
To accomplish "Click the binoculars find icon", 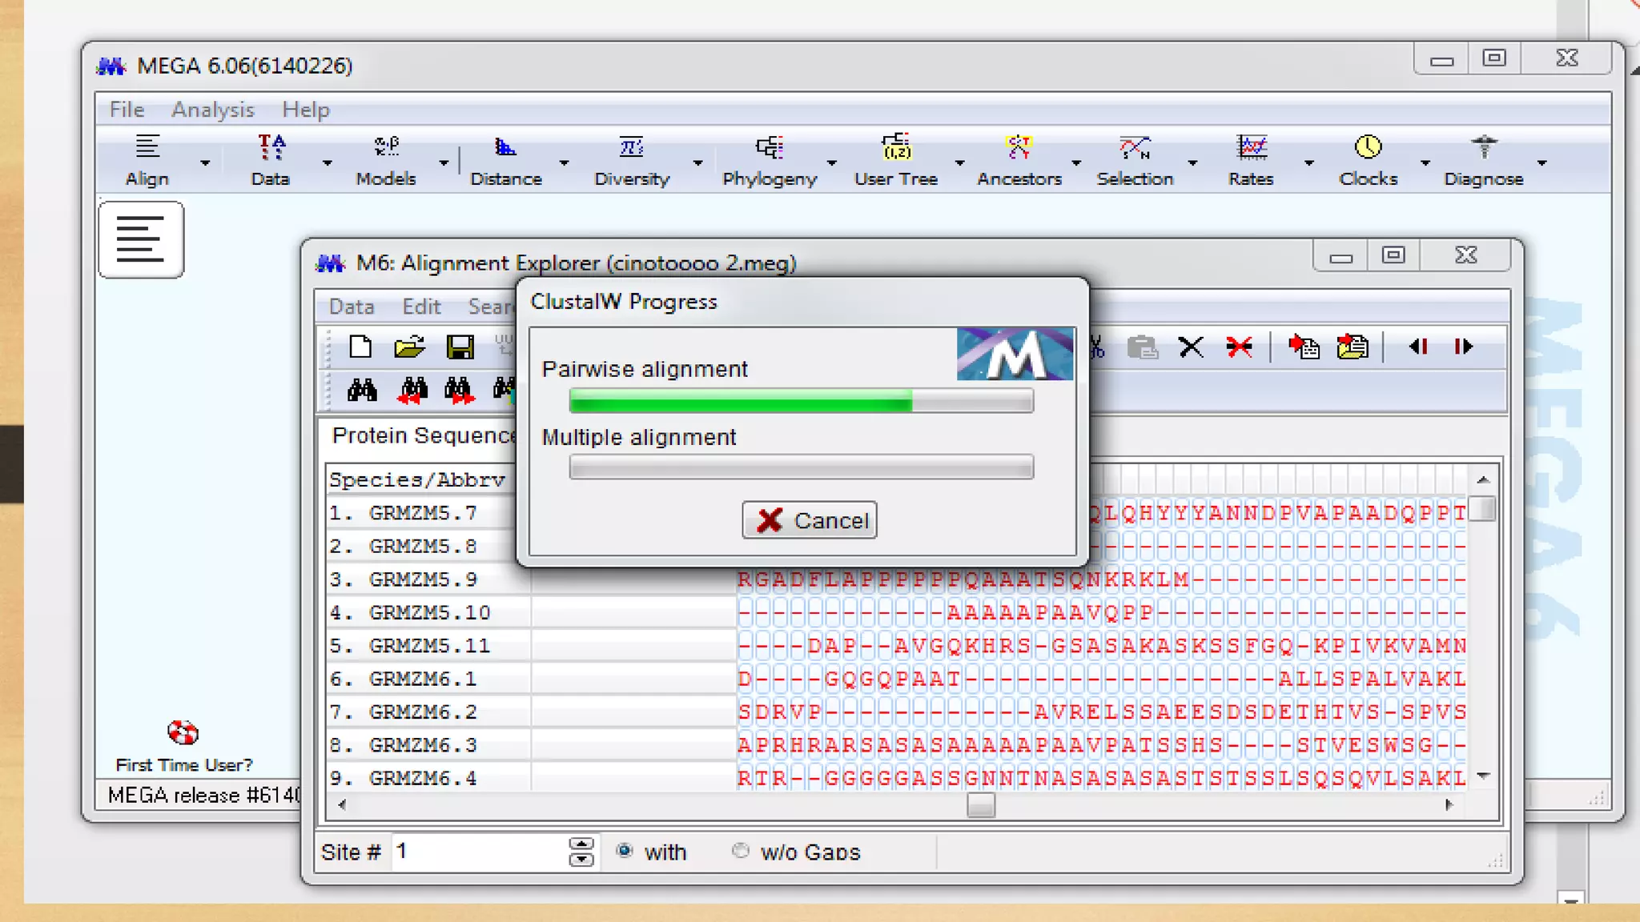I will click(x=362, y=390).
